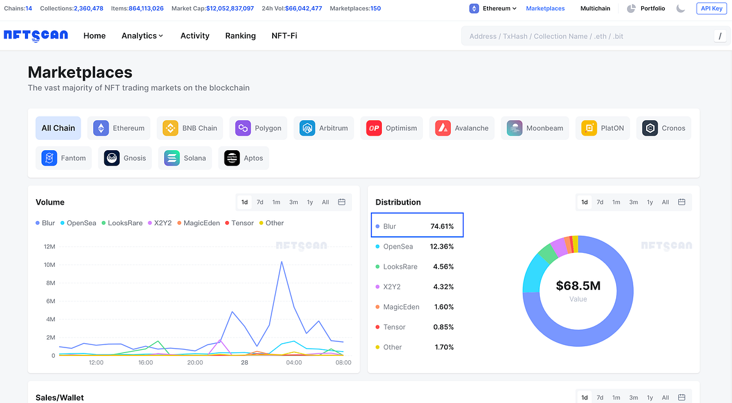Click the NFTScan logo
The width and height of the screenshot is (732, 403).
[x=35, y=35]
